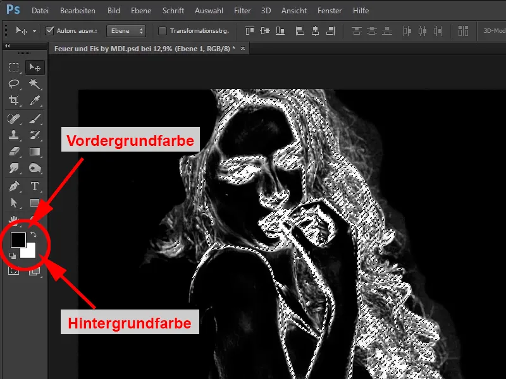The height and width of the screenshot is (379, 506).
Task: Select the Rectangle shape tool
Action: [x=35, y=203]
